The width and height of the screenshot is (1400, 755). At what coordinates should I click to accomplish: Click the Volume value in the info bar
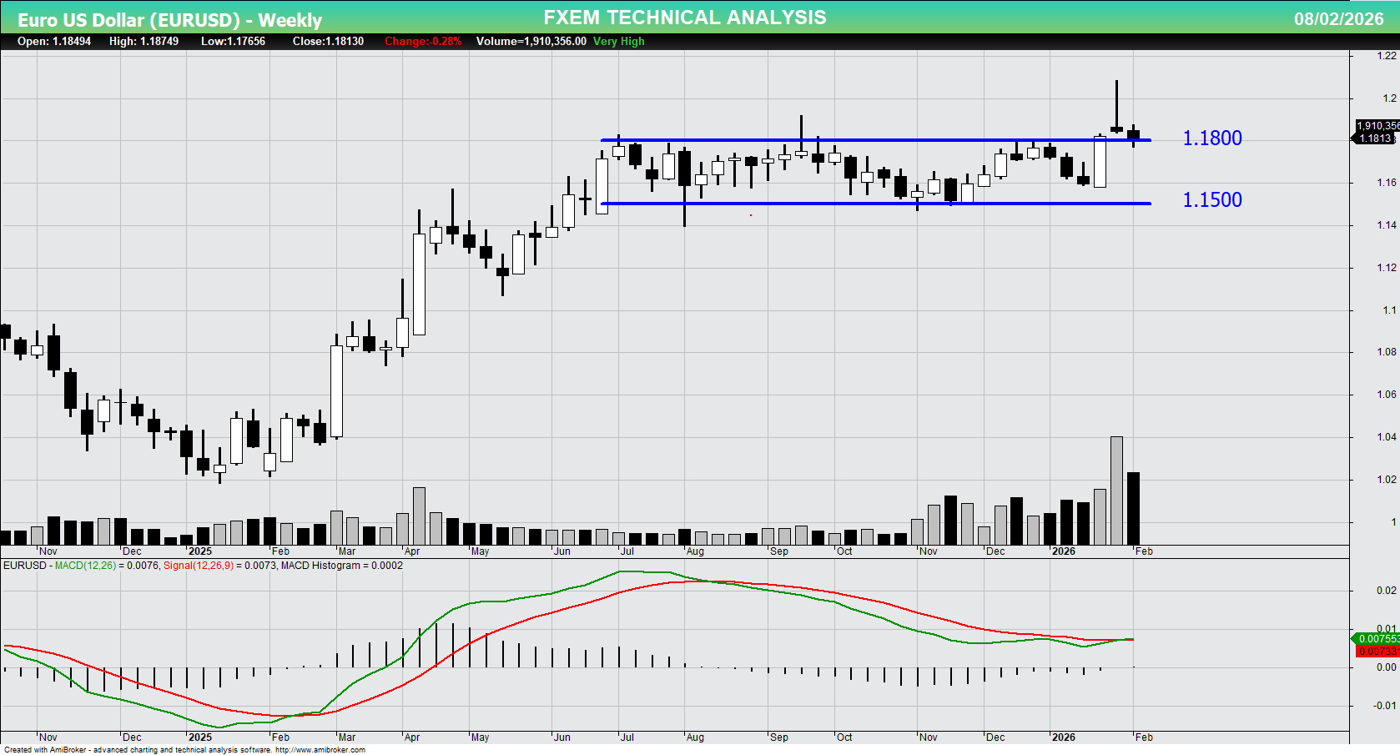[531, 42]
